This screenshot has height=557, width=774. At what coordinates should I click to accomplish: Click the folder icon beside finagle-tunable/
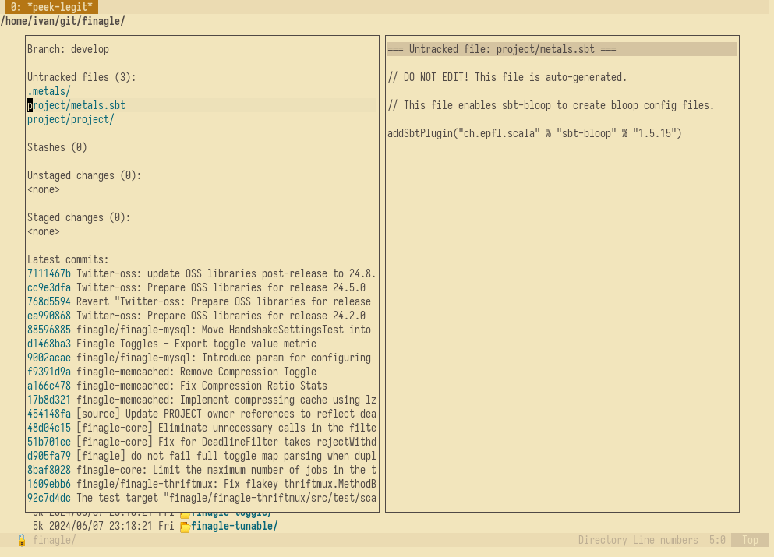point(185,527)
